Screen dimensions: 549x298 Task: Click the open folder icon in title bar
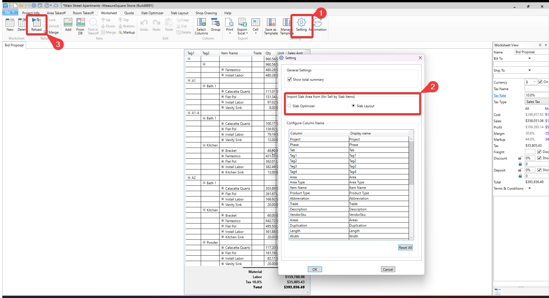[x=21, y=5]
